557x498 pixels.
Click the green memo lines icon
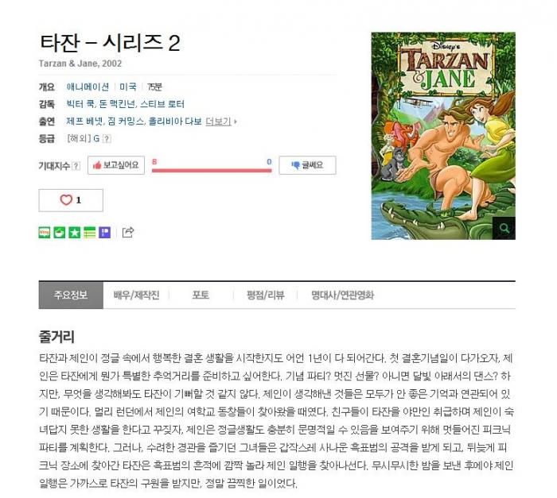89,233
